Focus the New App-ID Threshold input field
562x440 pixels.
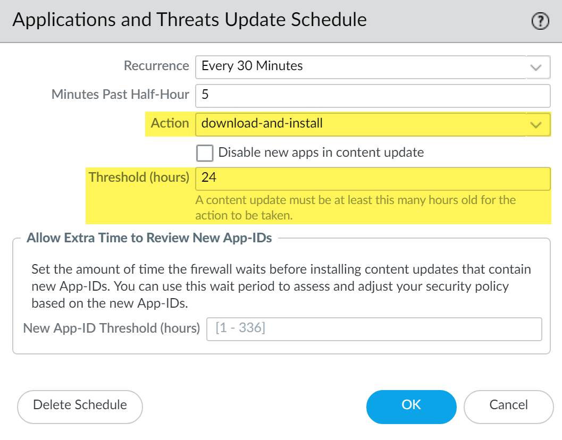(374, 328)
